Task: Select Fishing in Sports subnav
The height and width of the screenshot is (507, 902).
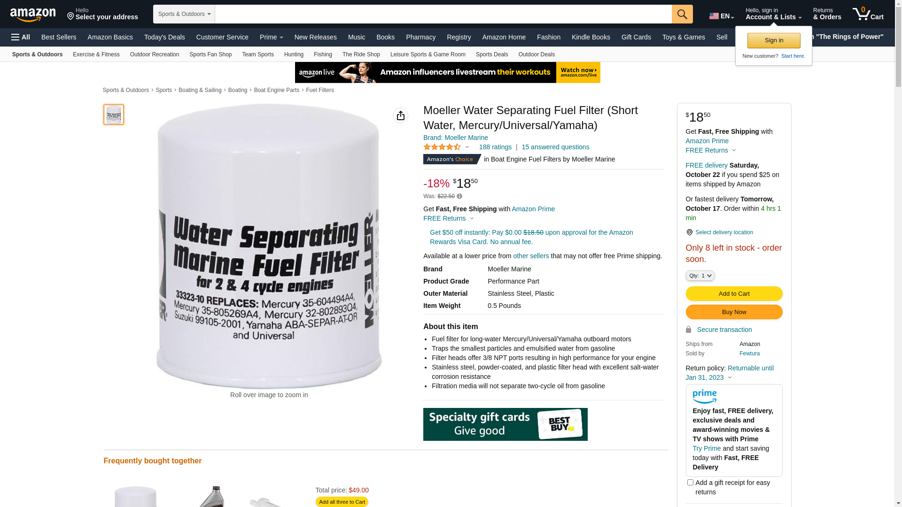Action: pos(323,54)
